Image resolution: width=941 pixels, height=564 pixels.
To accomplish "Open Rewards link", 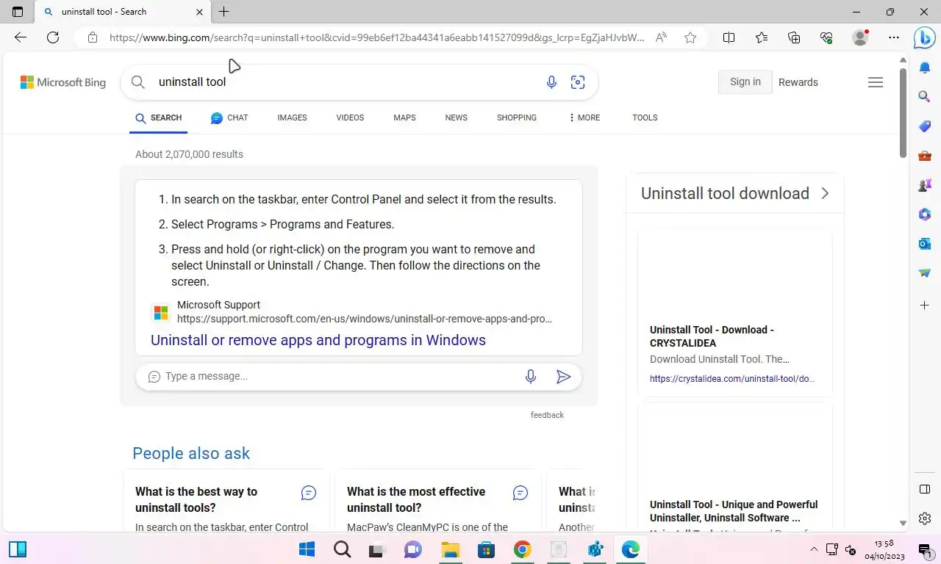I will click(798, 82).
